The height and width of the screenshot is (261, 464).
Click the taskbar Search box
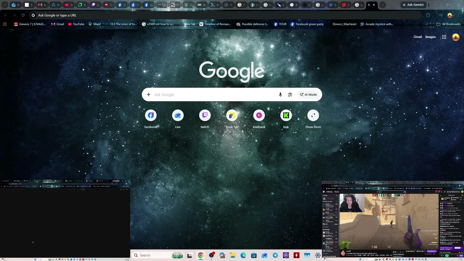(157, 255)
